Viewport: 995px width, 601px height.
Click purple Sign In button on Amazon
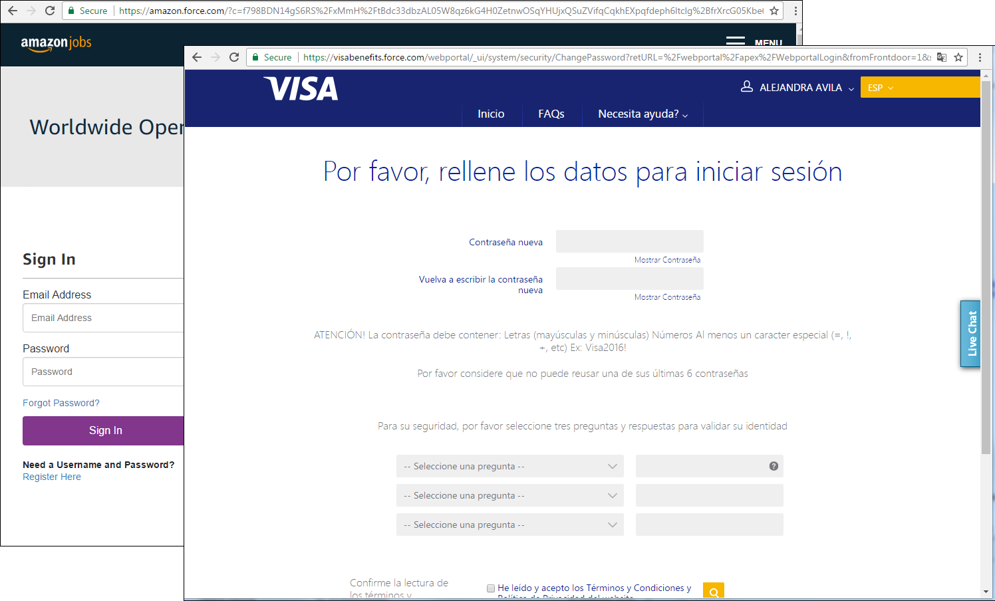[x=103, y=431]
